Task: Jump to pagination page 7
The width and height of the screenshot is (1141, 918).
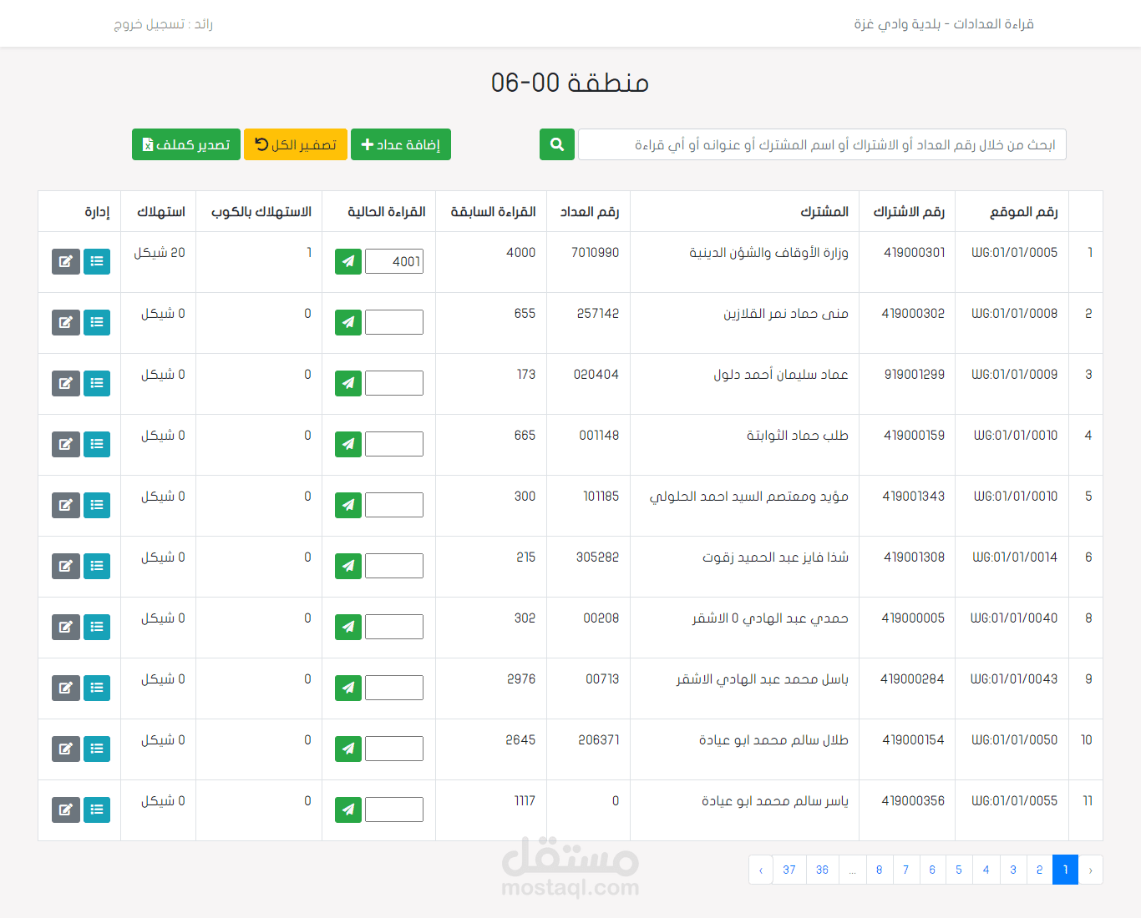Action: (x=906, y=870)
